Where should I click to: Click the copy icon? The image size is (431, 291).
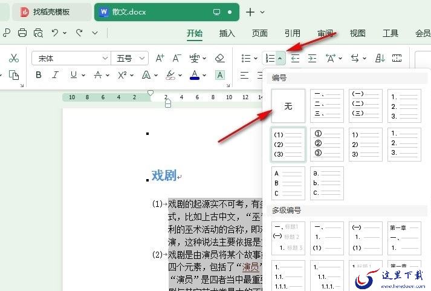pyautogui.click(x=14, y=75)
